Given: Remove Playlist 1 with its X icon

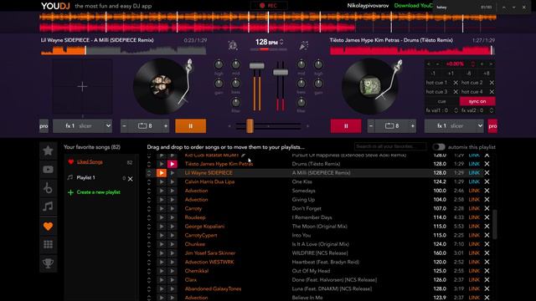Looking at the screenshot, I should click(x=131, y=179).
